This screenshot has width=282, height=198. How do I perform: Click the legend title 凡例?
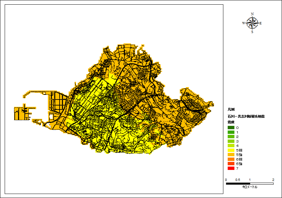pyautogui.click(x=231, y=110)
